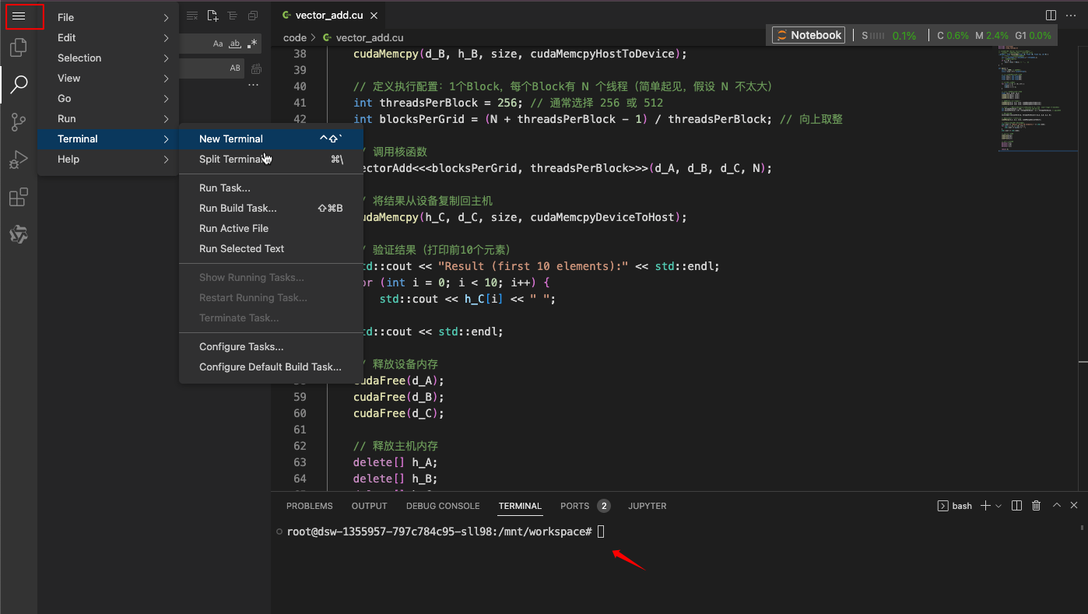Maximize the panel with the up chevron

click(x=1056, y=506)
